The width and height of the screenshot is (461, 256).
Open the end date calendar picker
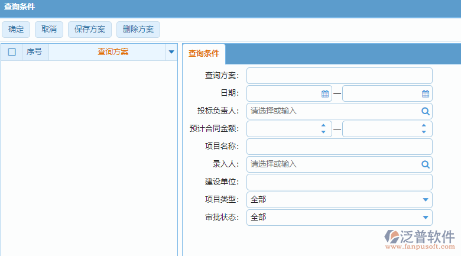pyautogui.click(x=425, y=93)
